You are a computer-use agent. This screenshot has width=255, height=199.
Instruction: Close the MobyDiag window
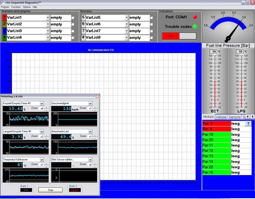pyautogui.click(x=97, y=97)
